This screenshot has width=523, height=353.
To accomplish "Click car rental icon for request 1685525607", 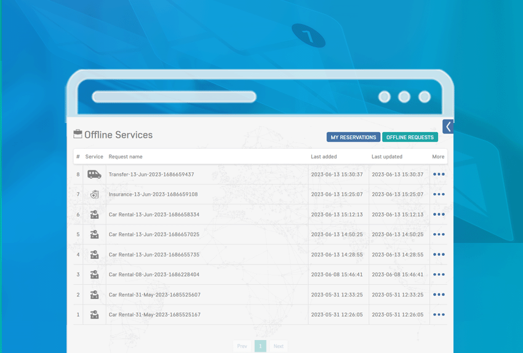I will (x=94, y=295).
